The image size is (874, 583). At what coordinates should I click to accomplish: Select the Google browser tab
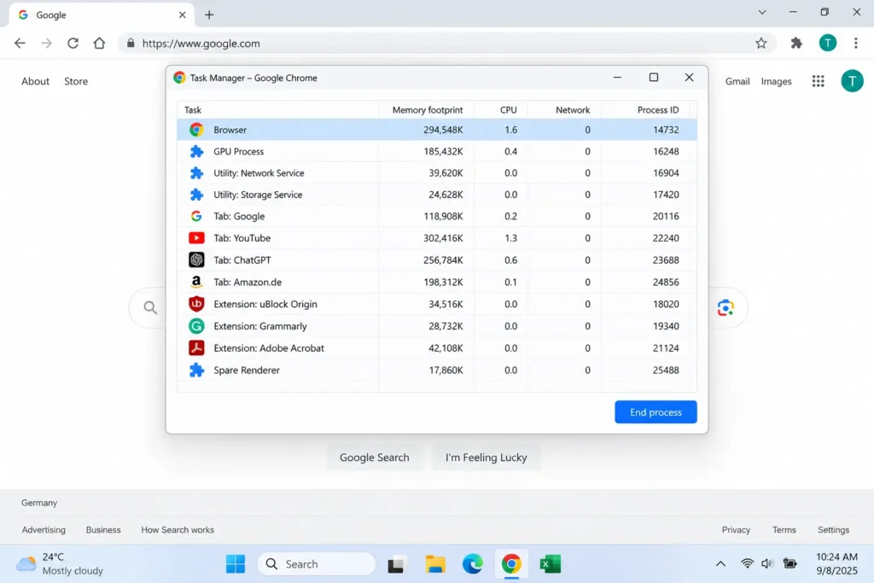(x=101, y=15)
